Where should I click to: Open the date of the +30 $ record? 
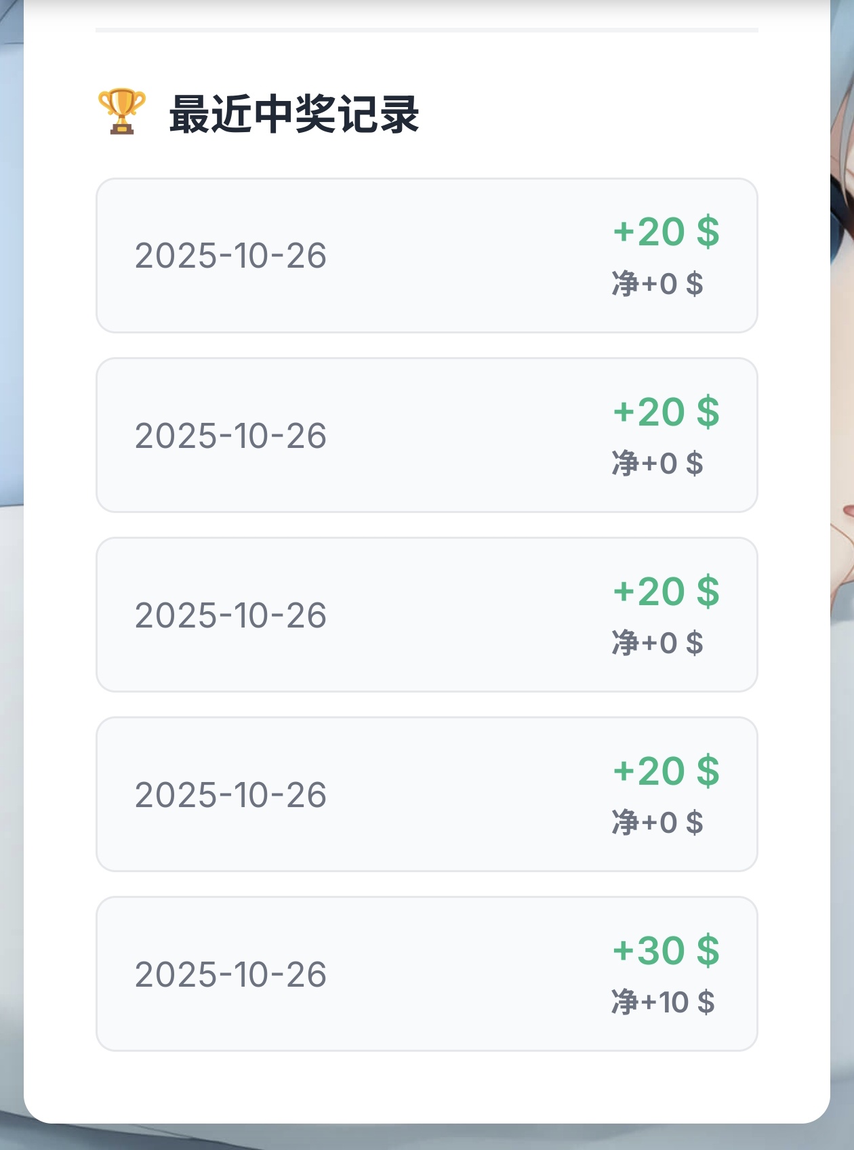click(230, 974)
